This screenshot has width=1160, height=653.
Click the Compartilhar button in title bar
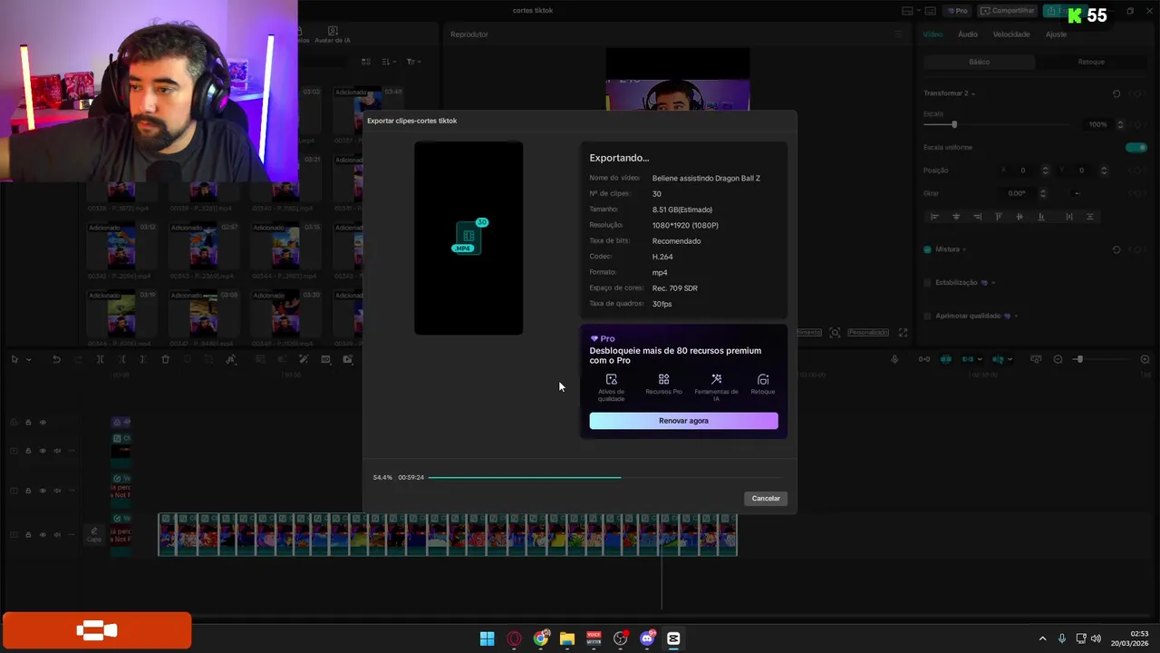coord(1007,11)
